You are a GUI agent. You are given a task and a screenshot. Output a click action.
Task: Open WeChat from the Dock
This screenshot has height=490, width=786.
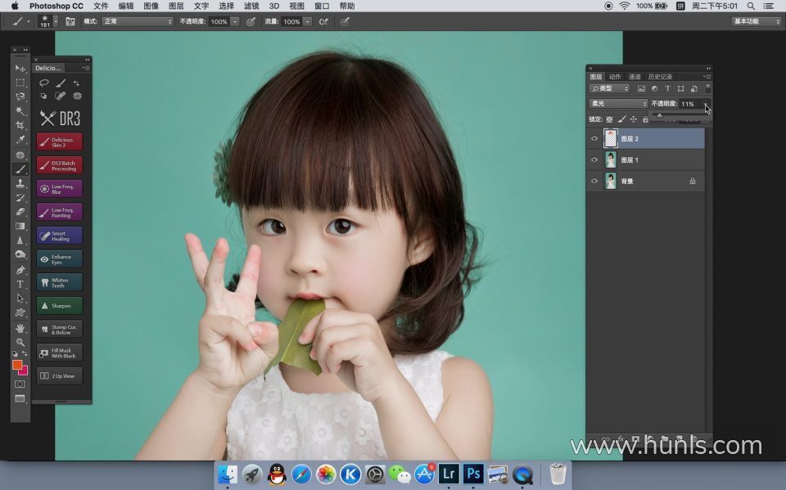pyautogui.click(x=400, y=474)
